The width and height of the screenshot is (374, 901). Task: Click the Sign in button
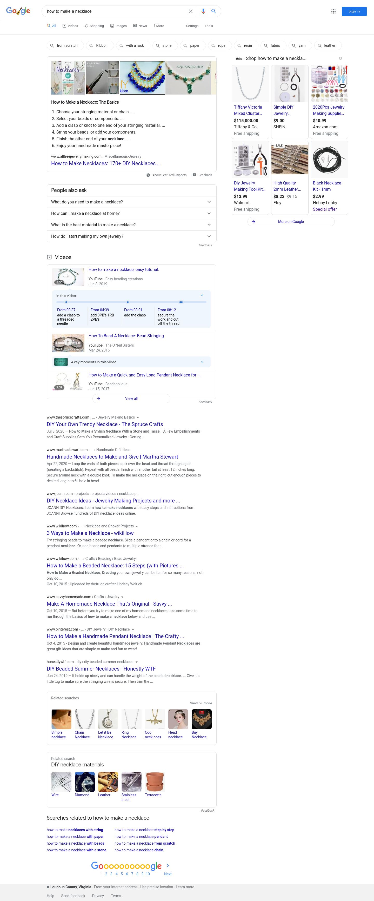click(354, 11)
